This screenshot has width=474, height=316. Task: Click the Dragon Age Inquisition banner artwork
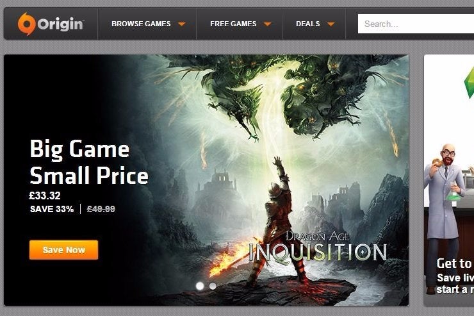coord(206,180)
